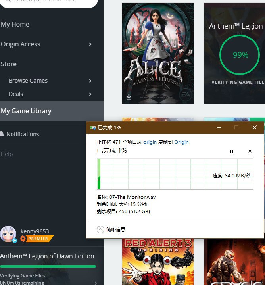The width and height of the screenshot is (265, 285).
Task: Expand Browse Games submenu arrow
Action: coord(90,81)
